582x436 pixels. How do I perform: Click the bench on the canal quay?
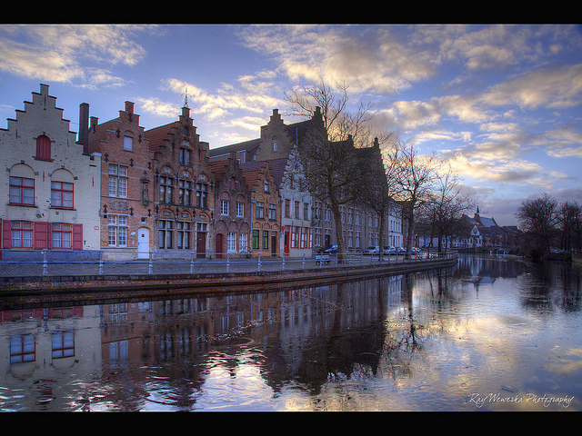pyautogui.click(x=323, y=259)
